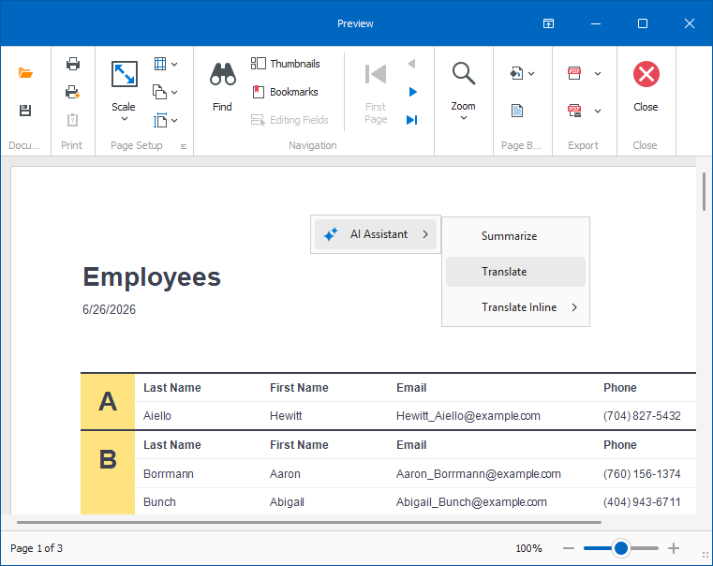The width and height of the screenshot is (713, 566).
Task: Expand the page color dropdown arrow
Action: [x=531, y=74]
